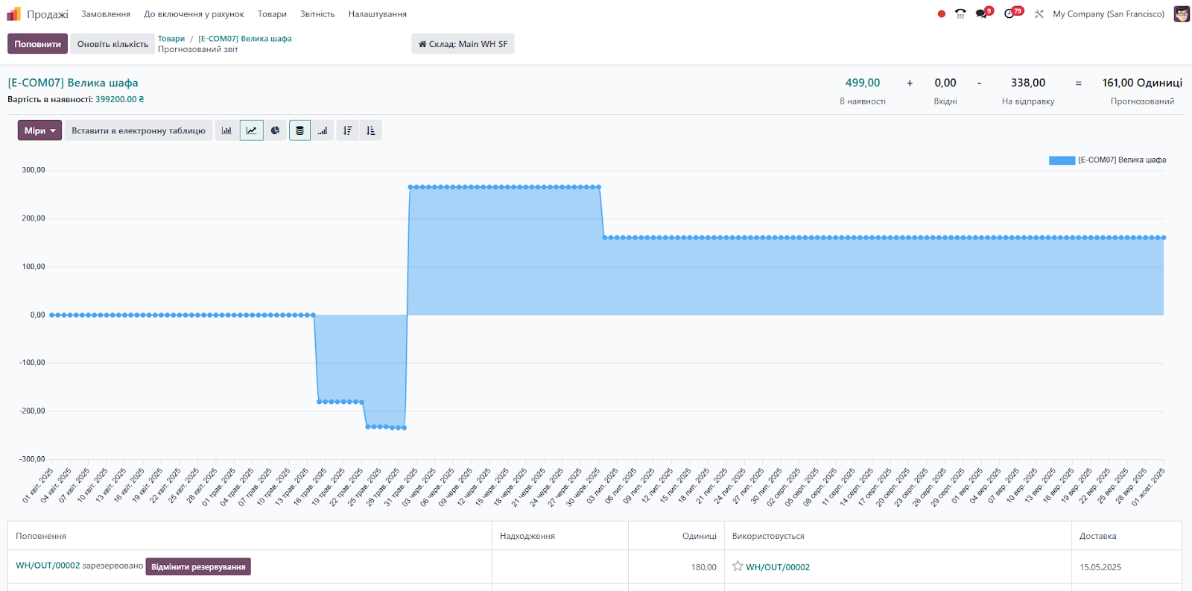1192x591 pixels.
Task: Open [E-COM07] Велика шафа breadcrumb link
Action: coord(245,39)
